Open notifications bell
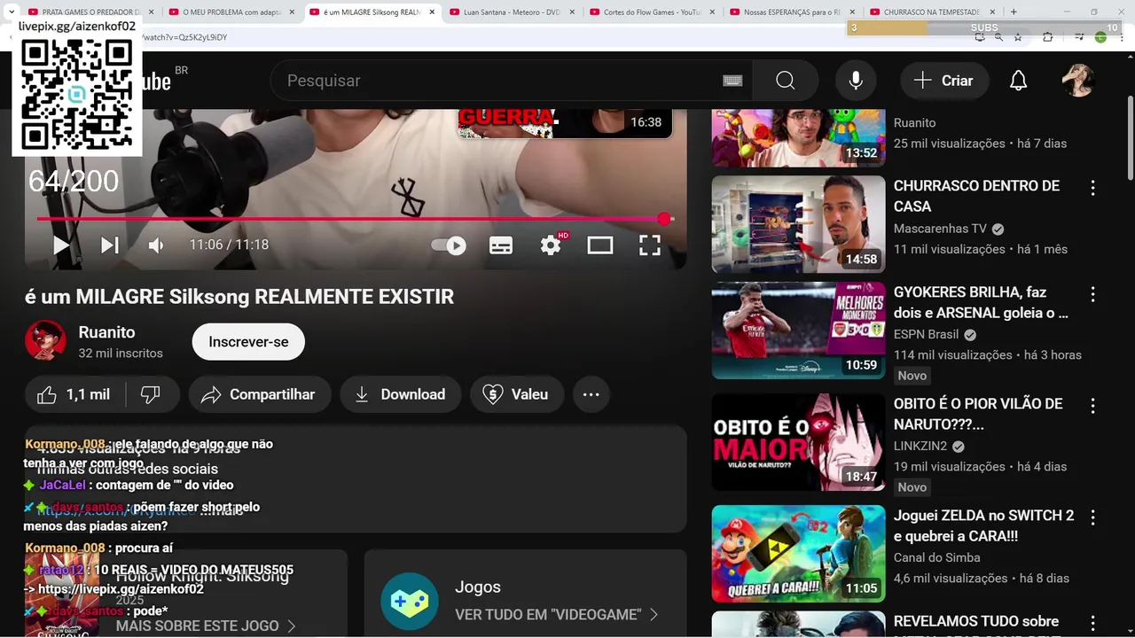 coord(1019,81)
